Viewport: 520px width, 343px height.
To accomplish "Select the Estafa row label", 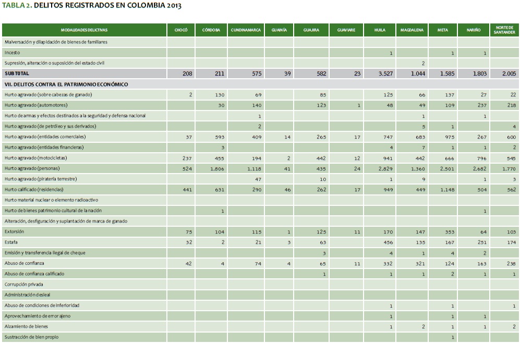I will [11, 242].
